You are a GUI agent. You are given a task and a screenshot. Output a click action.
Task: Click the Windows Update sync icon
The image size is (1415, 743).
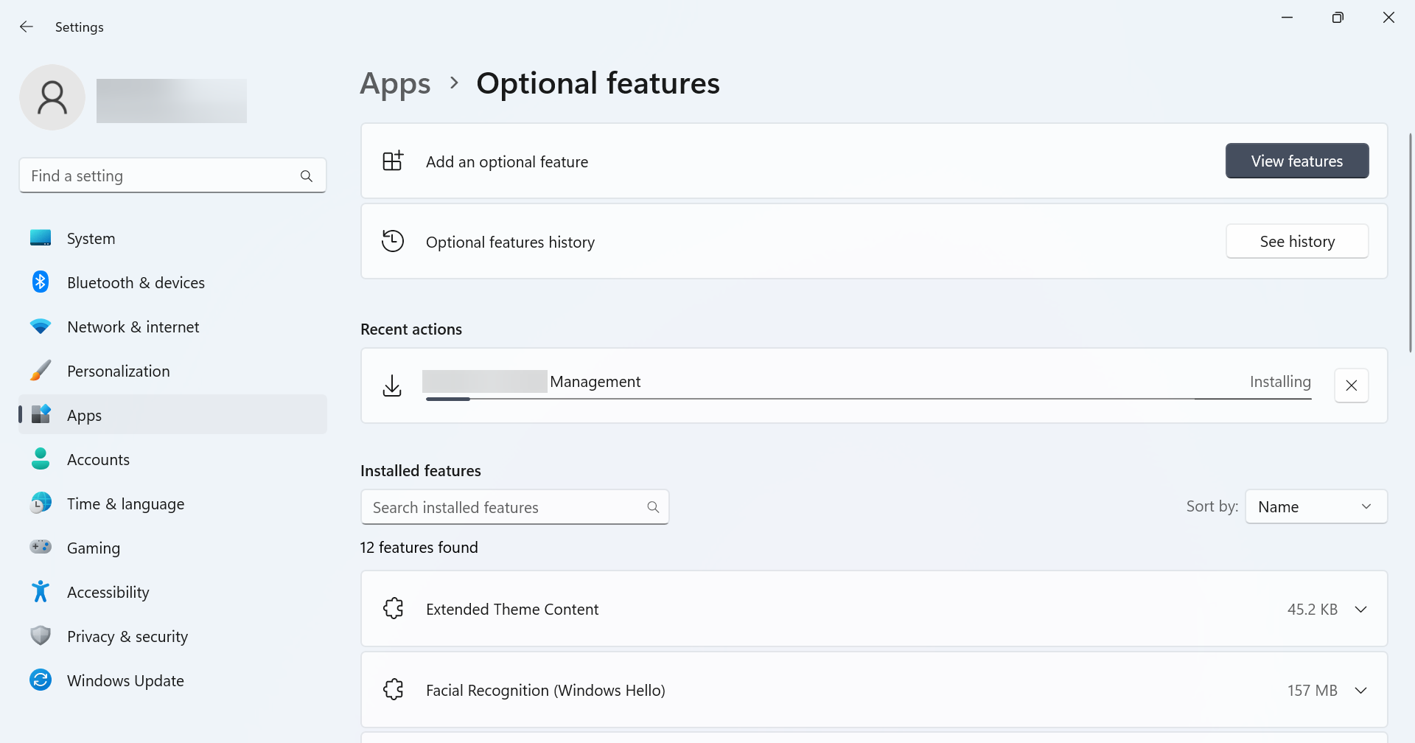tap(41, 680)
